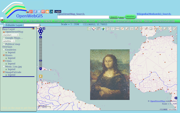This screenshot has width=180, height=113.
Task: Select the OpenStreetMap base layer radio
Action: click(4, 32)
